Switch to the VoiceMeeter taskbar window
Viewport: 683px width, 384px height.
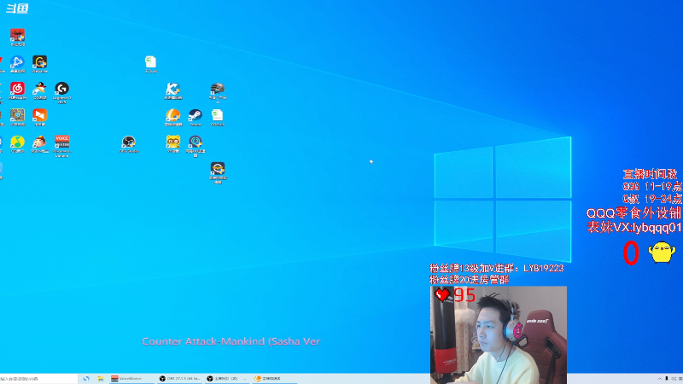coord(131,379)
